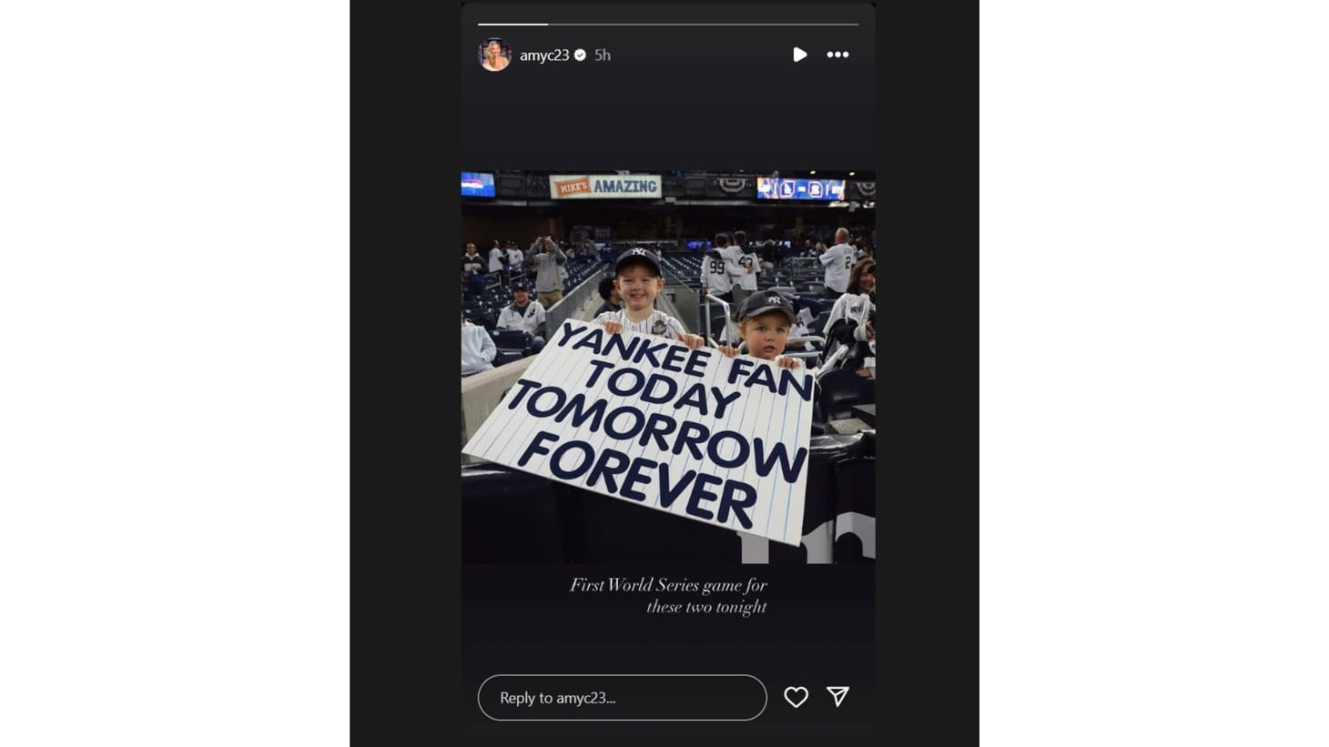Click the unfilled portion of the progress bar
This screenshot has width=1329, height=747.
pos(703,25)
